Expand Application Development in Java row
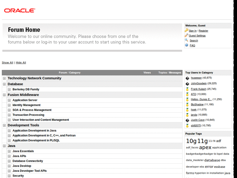The width and height of the screenshot is (237, 178). coord(9,131)
